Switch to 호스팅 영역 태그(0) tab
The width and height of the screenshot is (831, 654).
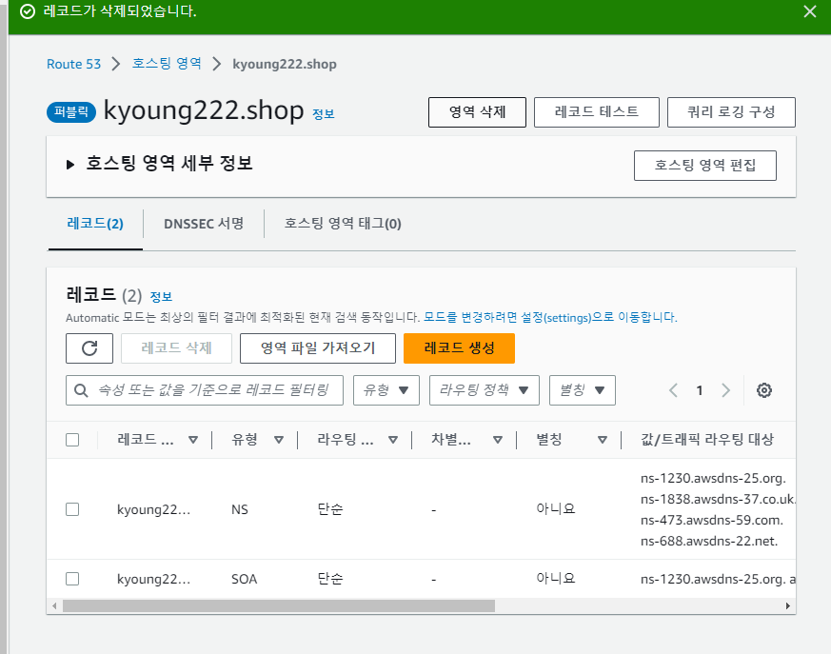pos(343,224)
